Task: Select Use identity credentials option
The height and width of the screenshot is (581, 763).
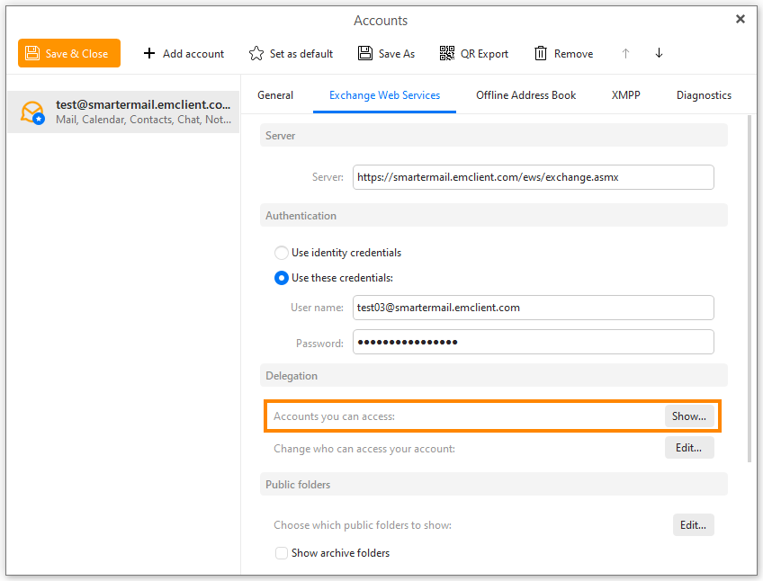Action: point(282,253)
